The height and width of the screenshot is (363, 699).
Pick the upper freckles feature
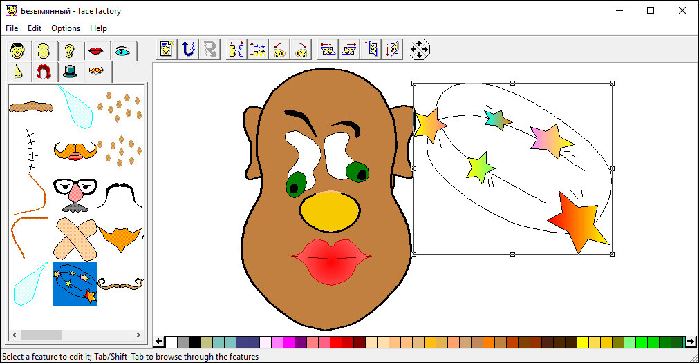(120, 106)
